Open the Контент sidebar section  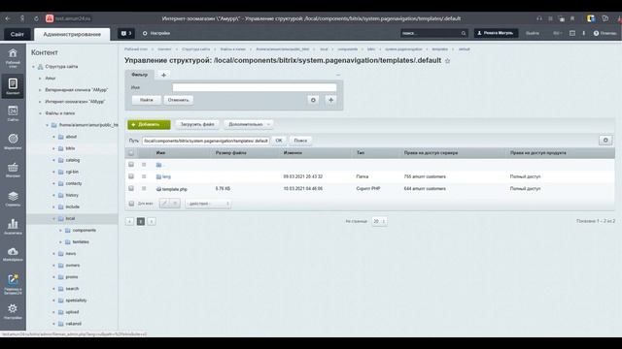(x=13, y=86)
